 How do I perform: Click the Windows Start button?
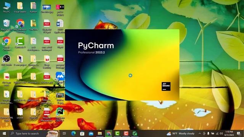[x=4, y=134]
